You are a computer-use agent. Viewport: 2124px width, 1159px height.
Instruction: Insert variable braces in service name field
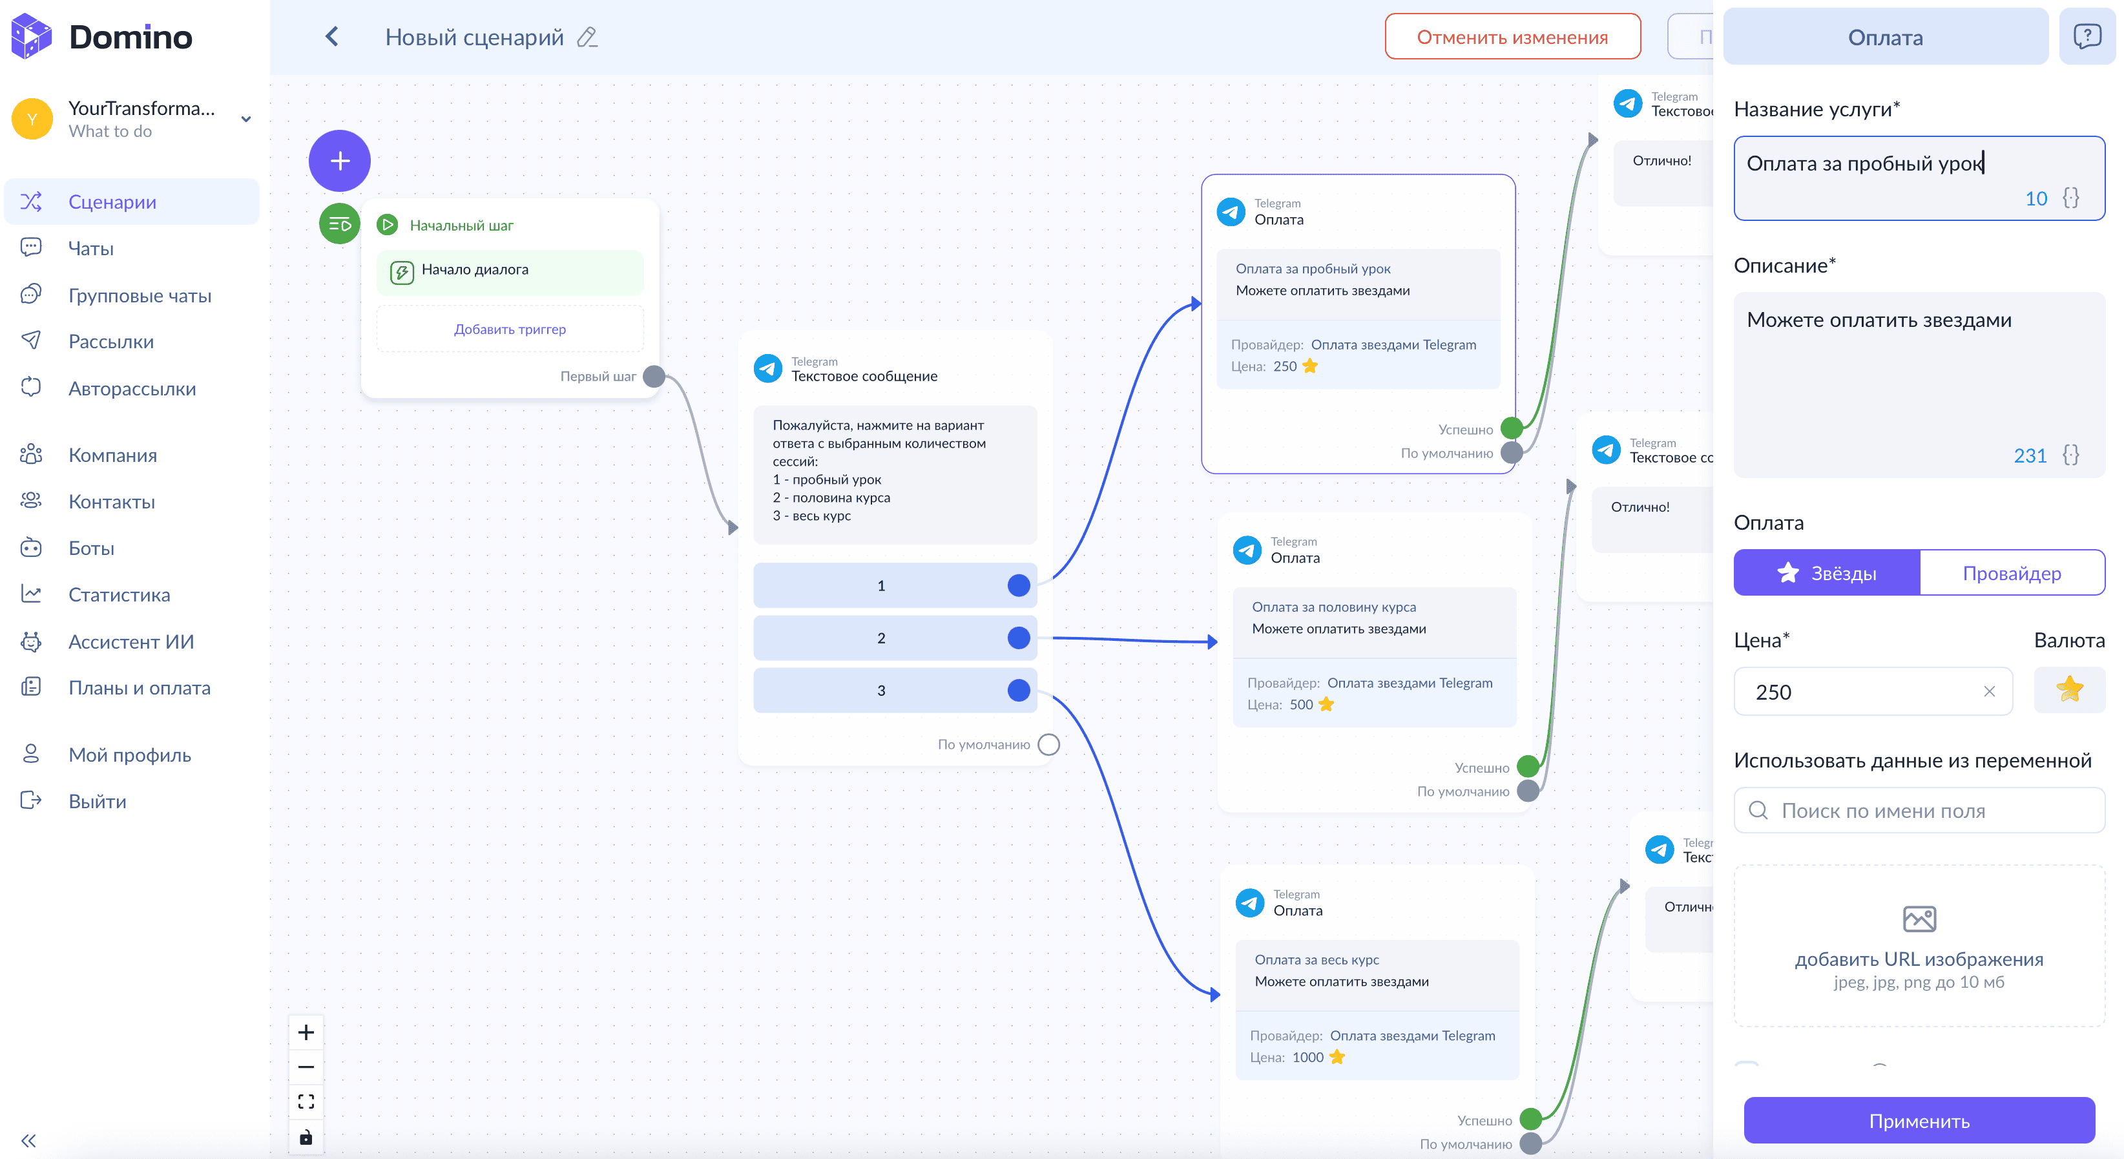(2070, 198)
